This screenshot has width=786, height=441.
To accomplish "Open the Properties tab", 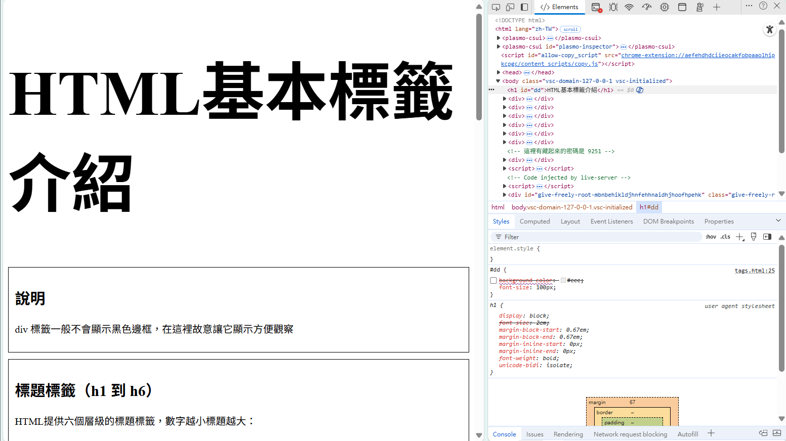I will tap(719, 222).
